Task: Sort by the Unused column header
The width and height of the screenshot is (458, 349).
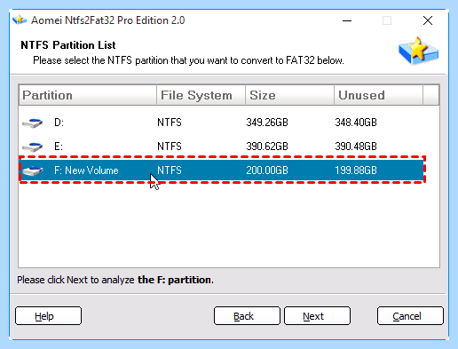Action: pyautogui.click(x=378, y=95)
